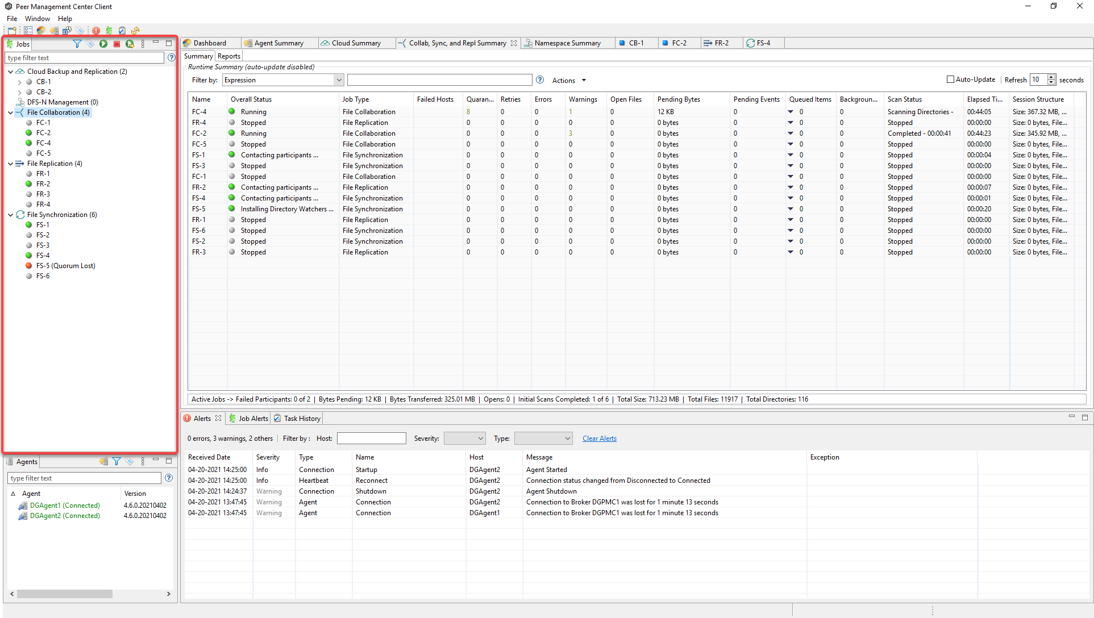1094x618 pixels.
Task: Click the blue filter funnel icon in Jobs panel
Action: pyautogui.click(x=77, y=44)
